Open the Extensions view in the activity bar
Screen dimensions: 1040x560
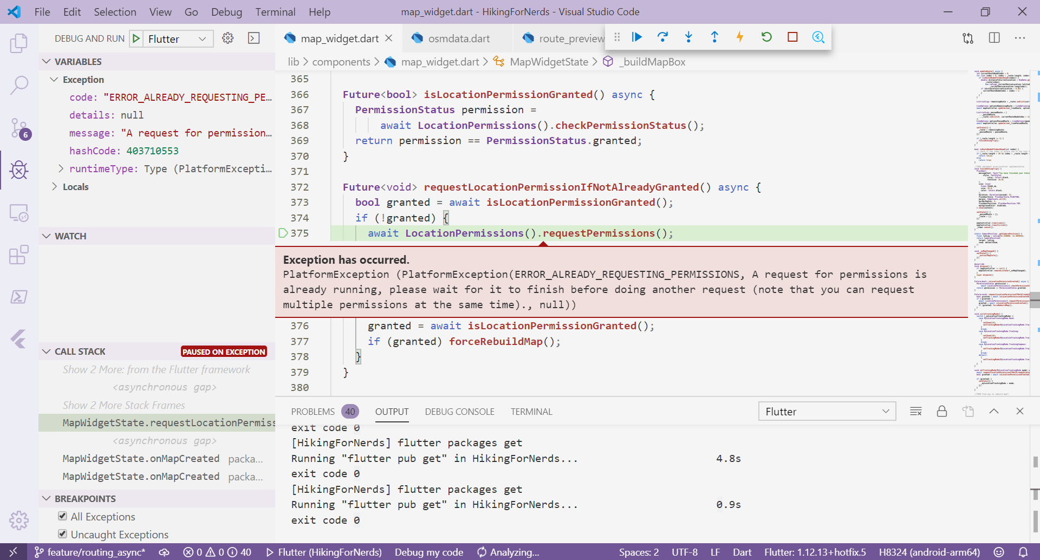coord(19,255)
